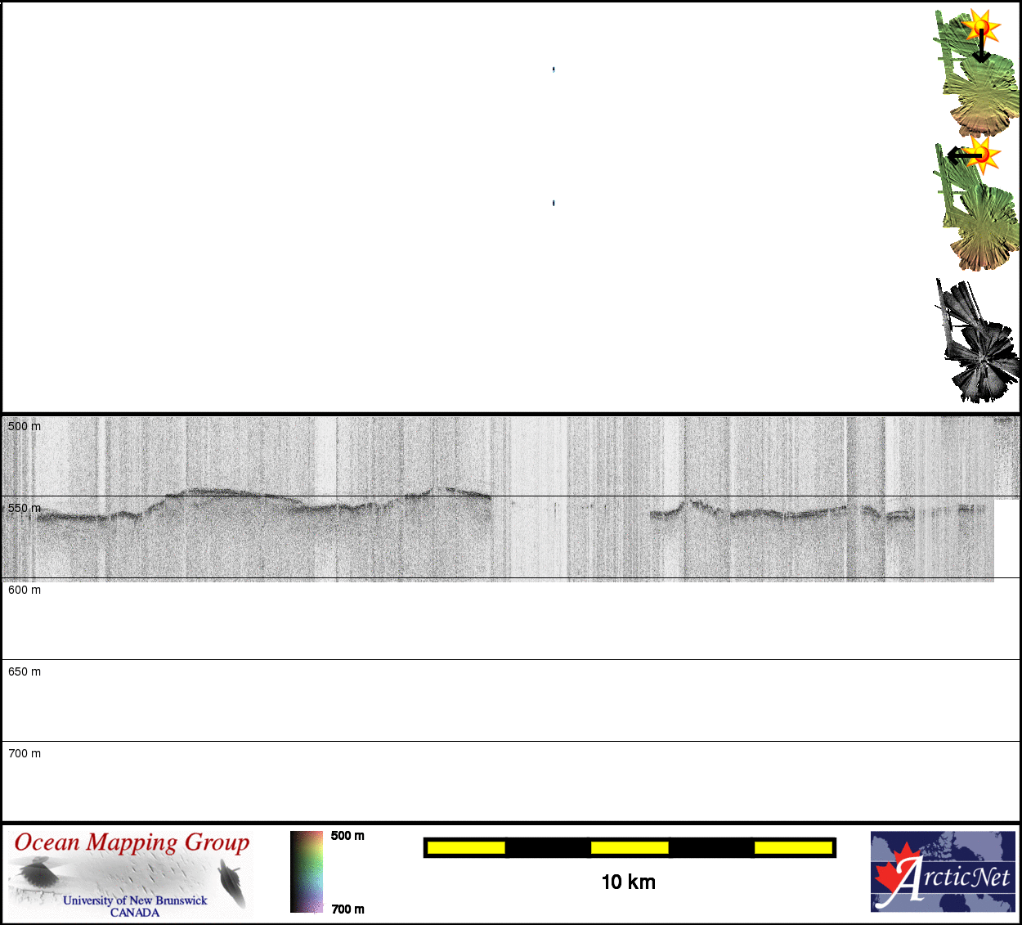The image size is (1022, 925).
Task: Click the upper blue marker in the map panel
Action: (554, 70)
